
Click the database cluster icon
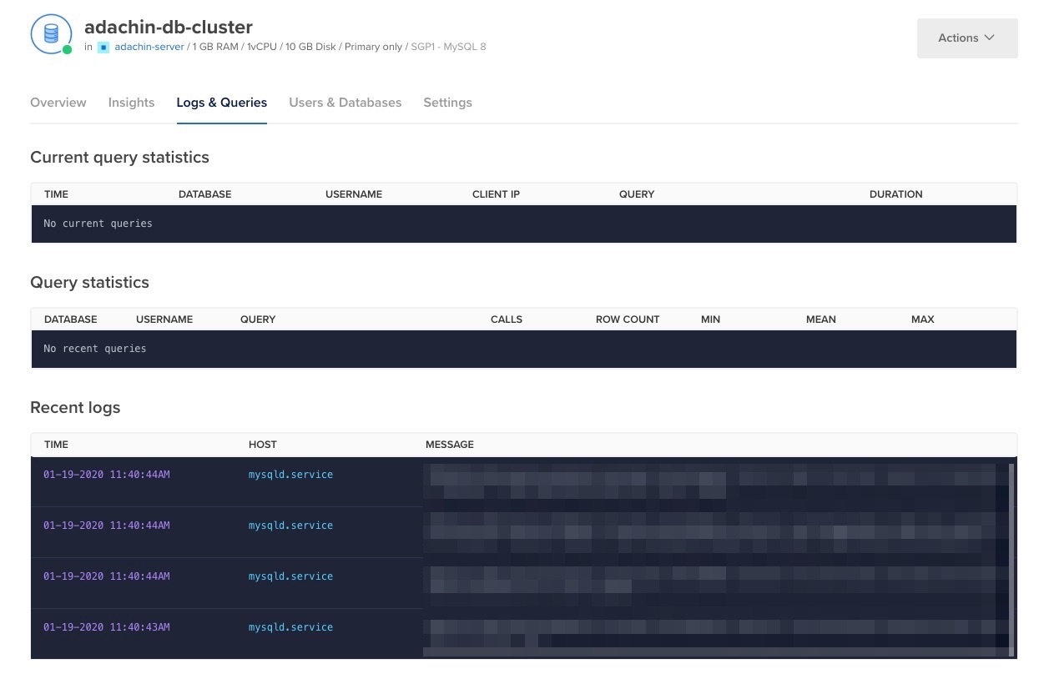click(50, 33)
